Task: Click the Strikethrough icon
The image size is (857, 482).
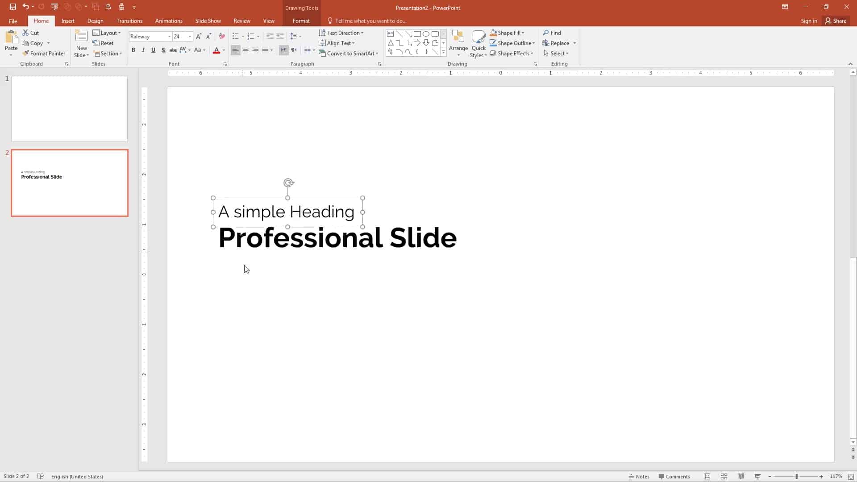Action: [x=173, y=50]
